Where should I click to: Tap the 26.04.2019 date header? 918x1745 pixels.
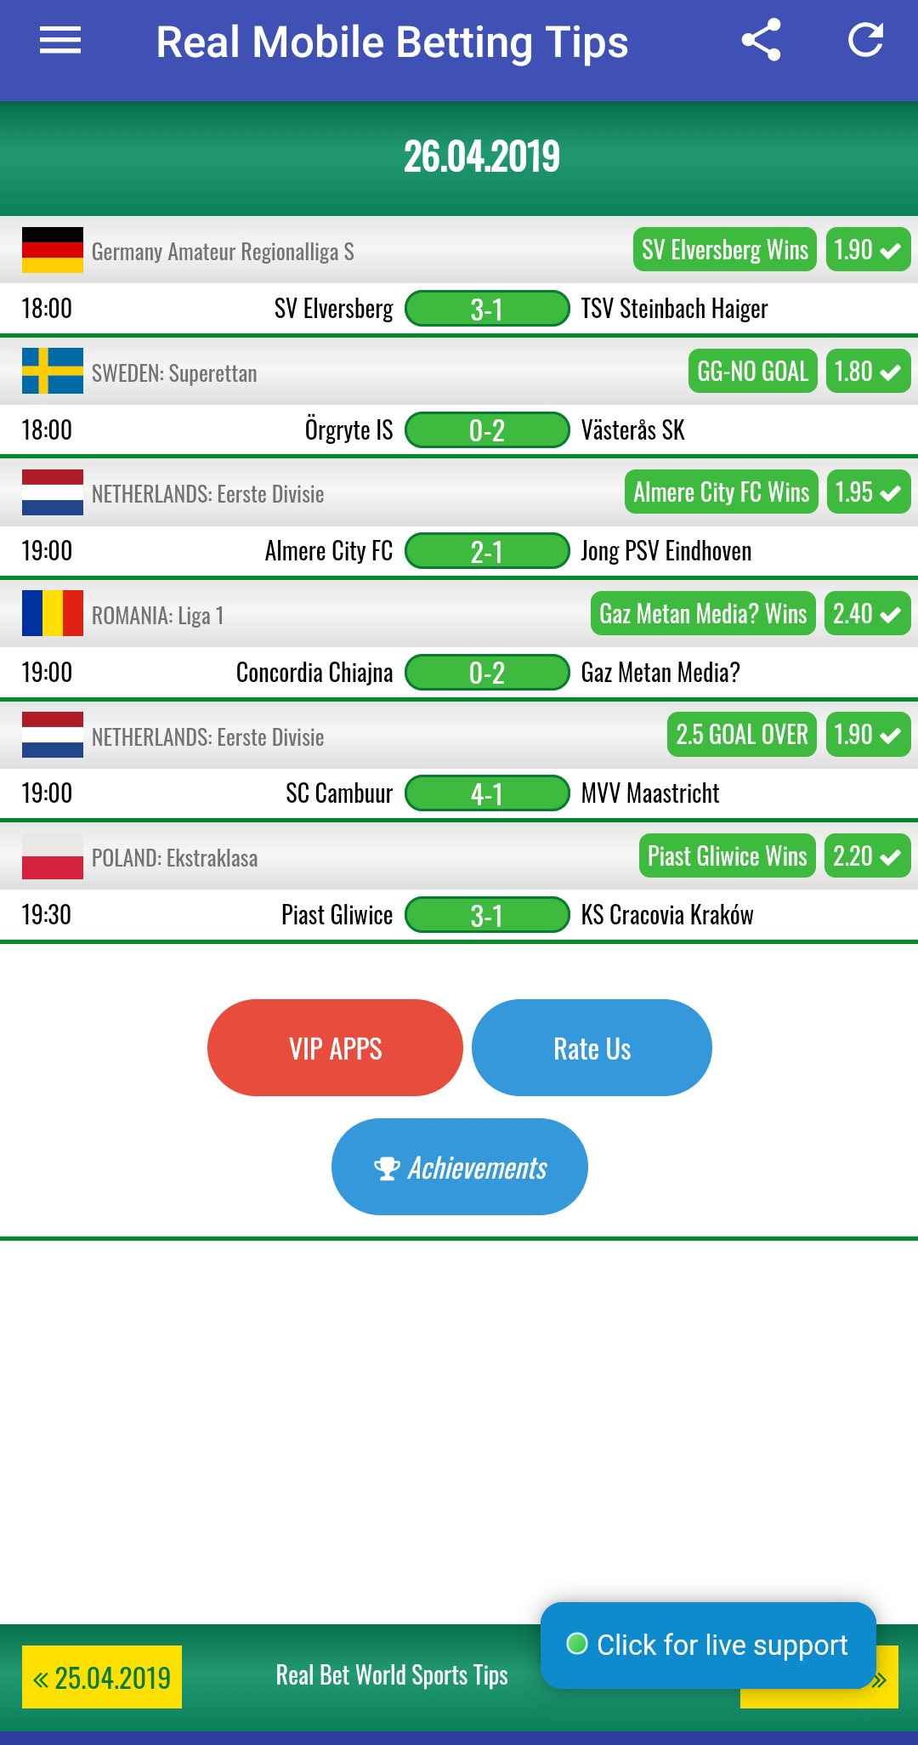pyautogui.click(x=481, y=157)
